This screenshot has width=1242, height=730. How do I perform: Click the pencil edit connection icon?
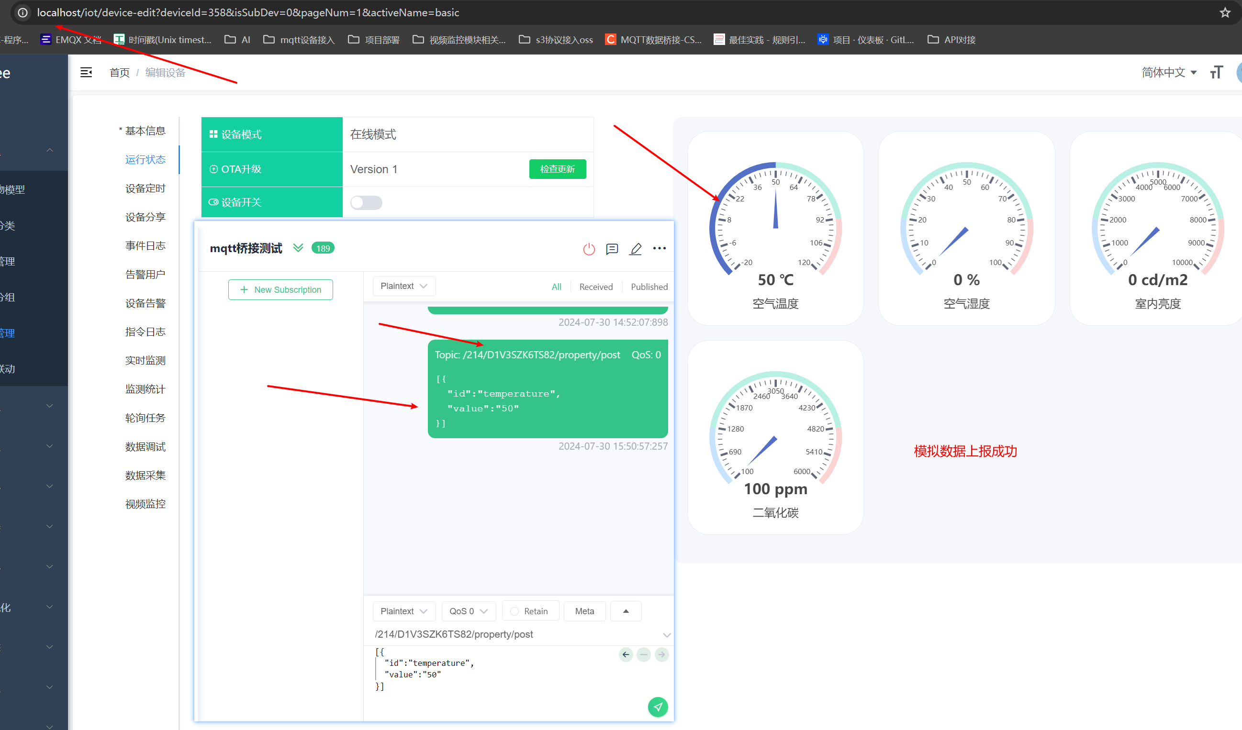point(635,249)
